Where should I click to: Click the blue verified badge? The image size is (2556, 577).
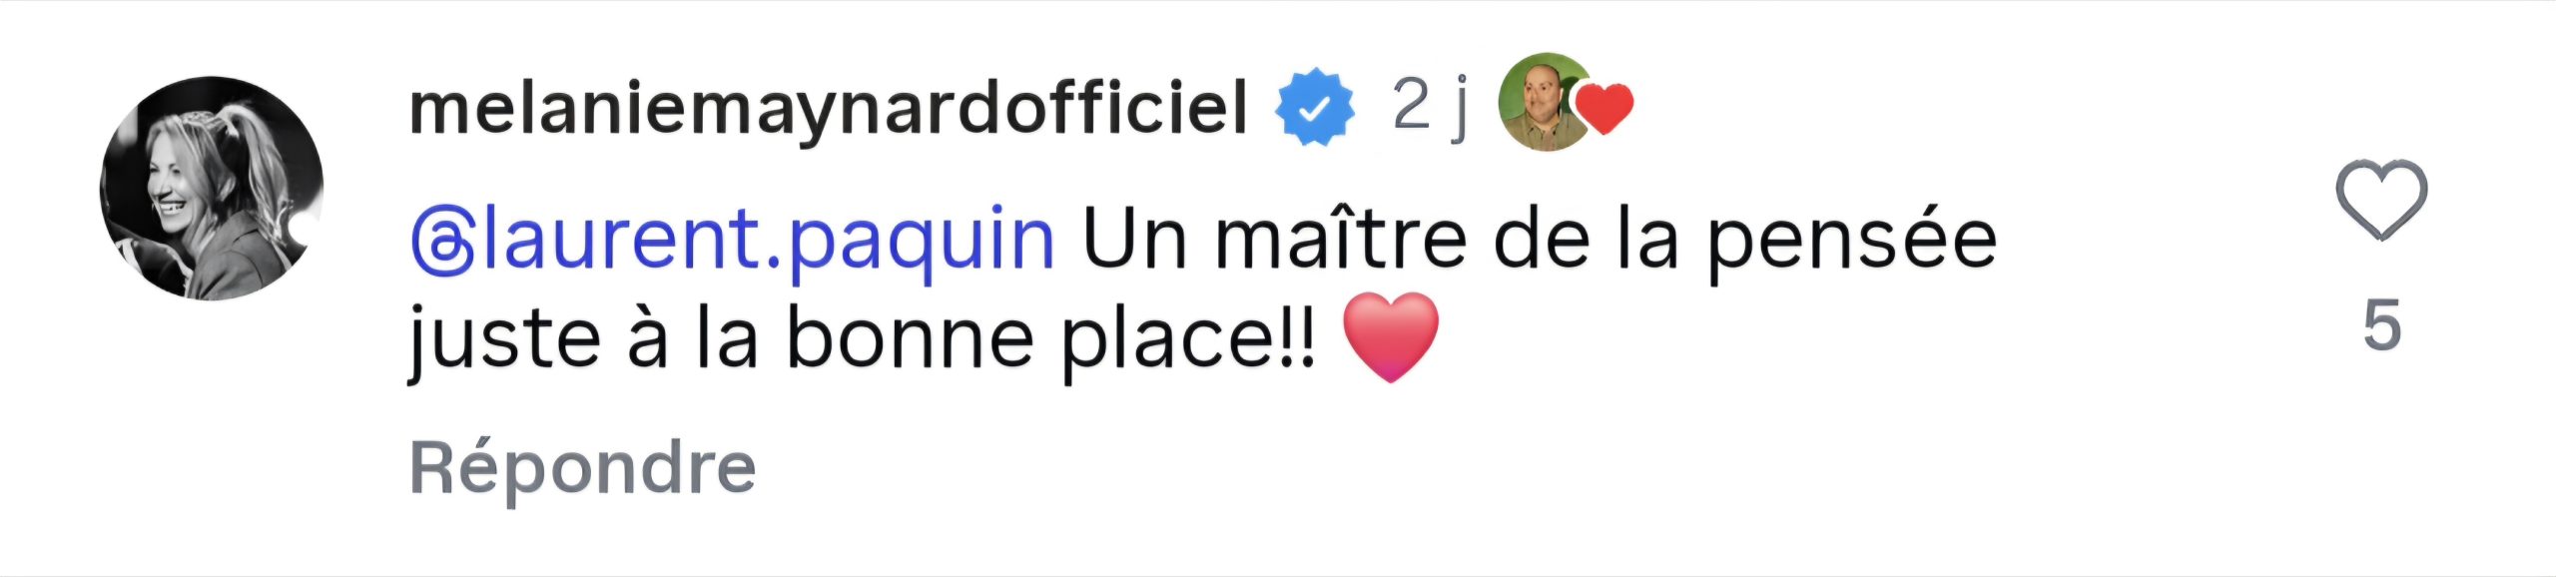pos(1316,107)
